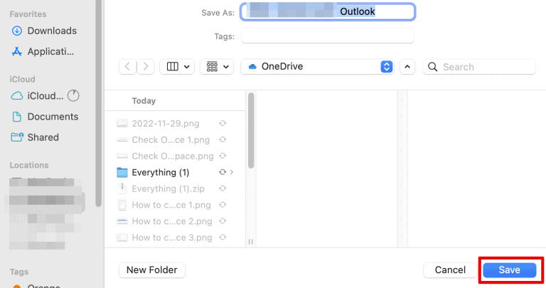This screenshot has width=546, height=288.
Task: Click the Search field
Action: pos(478,67)
